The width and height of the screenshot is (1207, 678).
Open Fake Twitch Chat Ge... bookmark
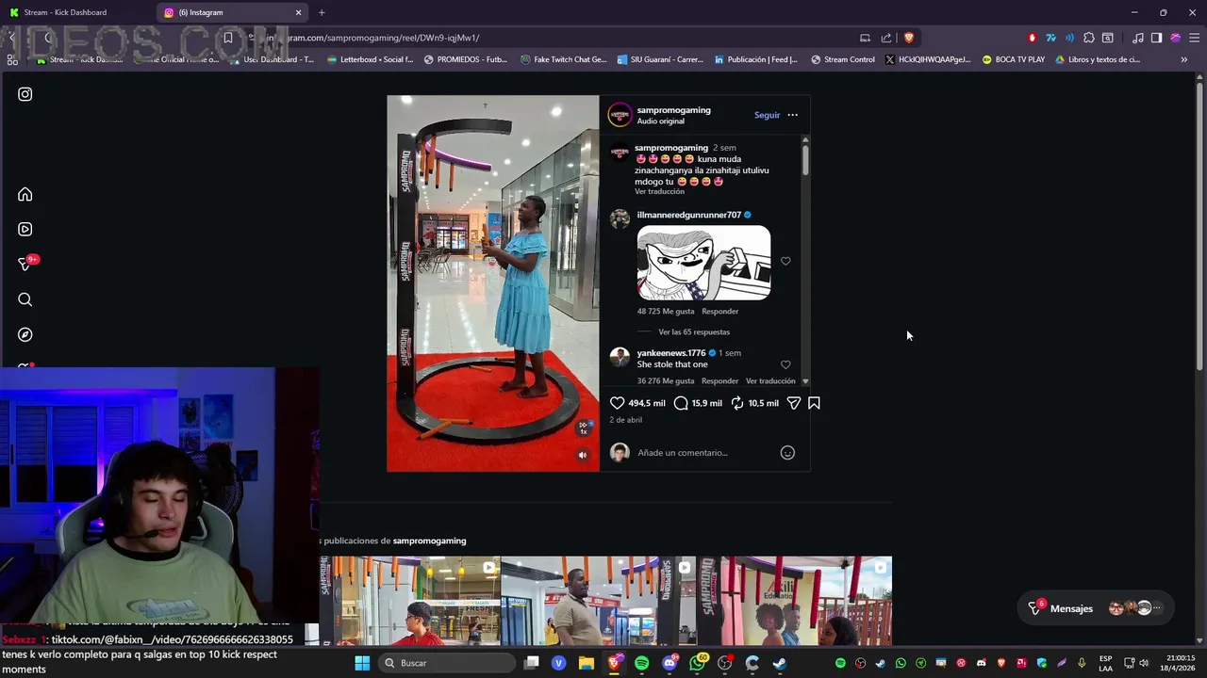click(x=564, y=59)
